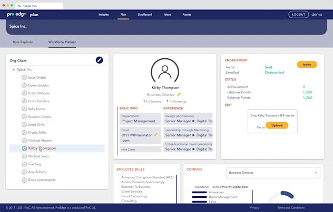The image size is (333, 212).
Task: Click the person icon beside Jason DeFelice
Action: [x=24, y=101]
